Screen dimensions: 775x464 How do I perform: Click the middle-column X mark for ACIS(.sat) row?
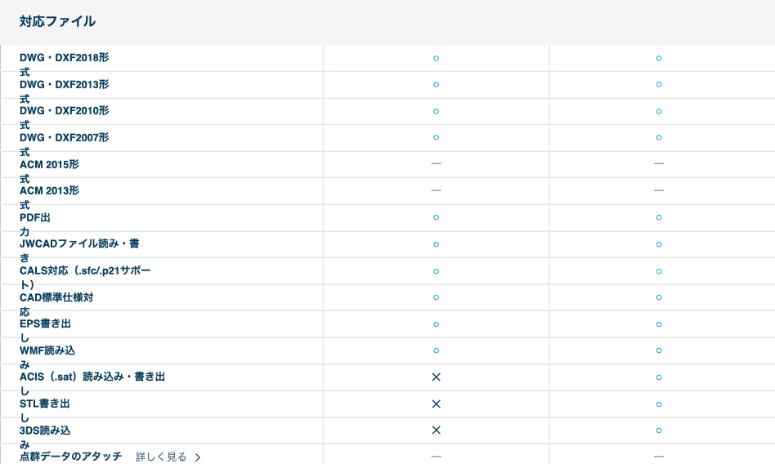pyautogui.click(x=436, y=377)
